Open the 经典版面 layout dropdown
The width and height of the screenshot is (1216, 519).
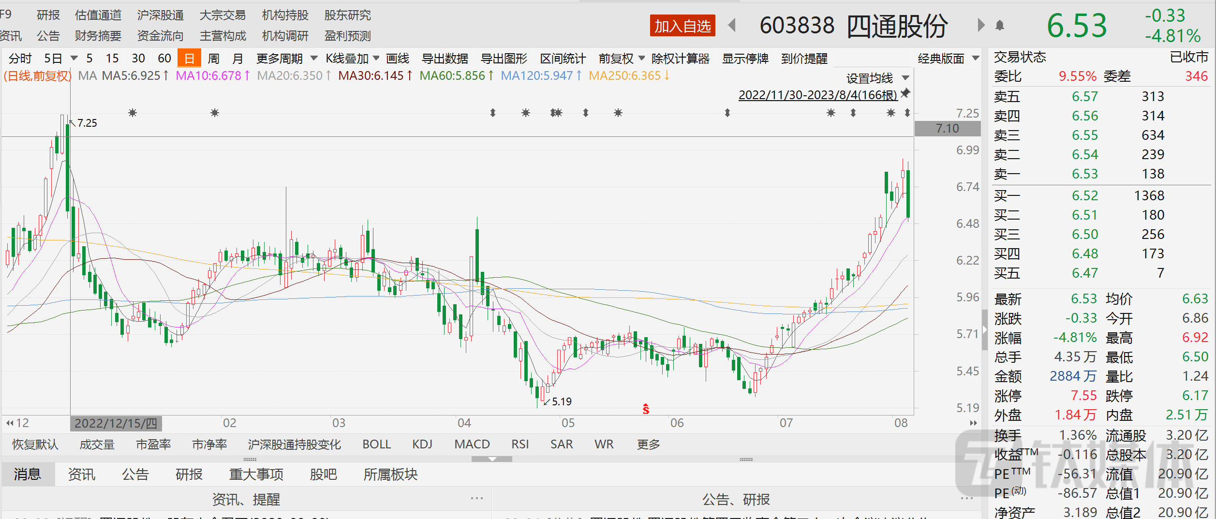coord(948,59)
